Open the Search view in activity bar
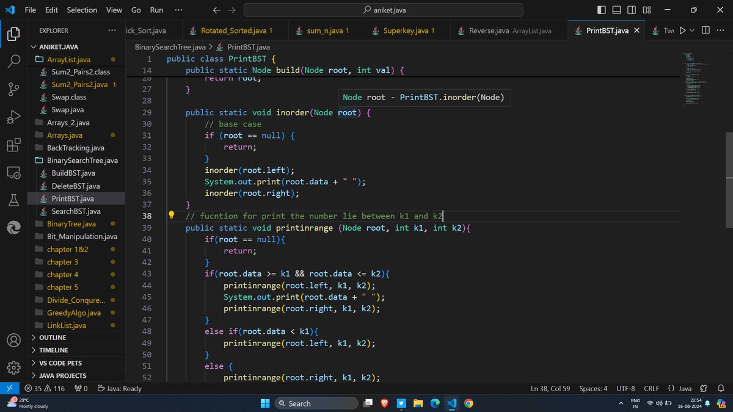 pos(13,62)
